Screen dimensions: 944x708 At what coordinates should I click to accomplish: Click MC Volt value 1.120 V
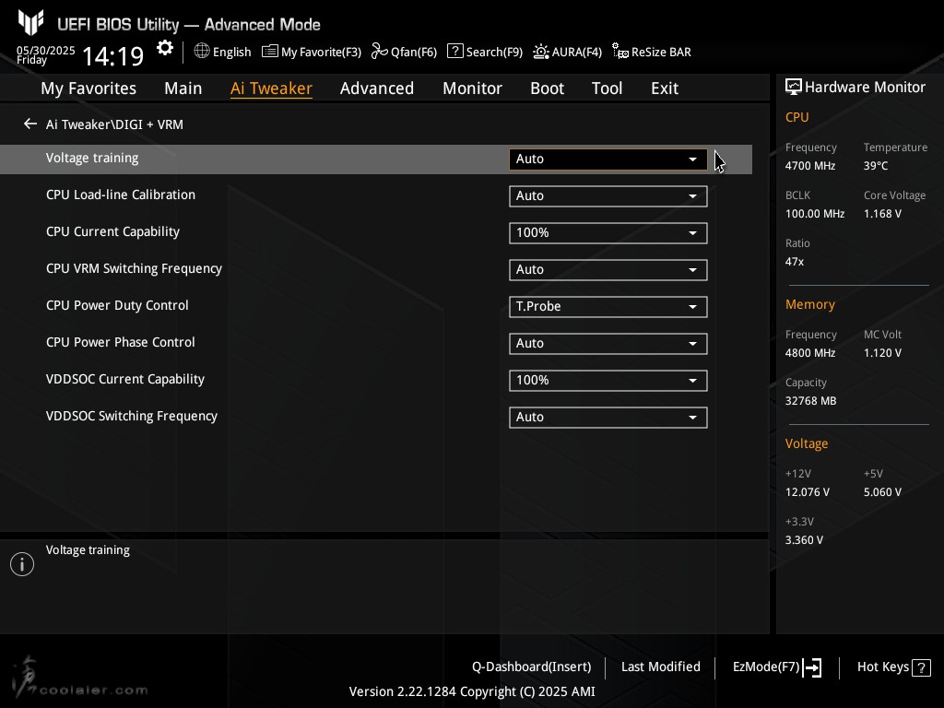[882, 353]
